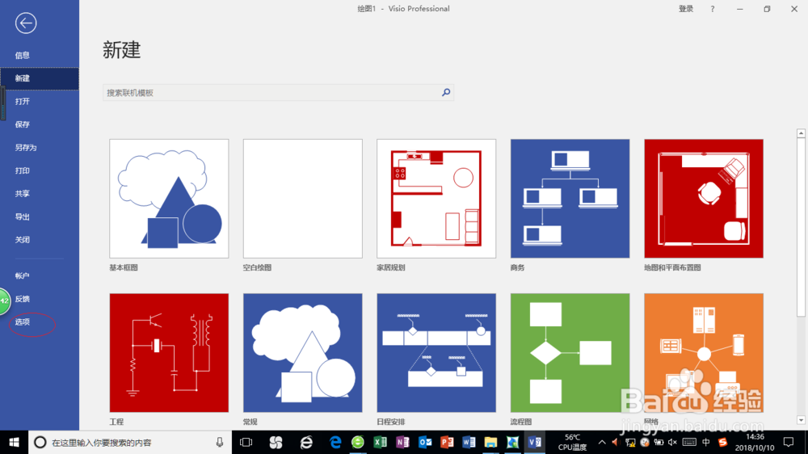
Task: Open Microsoft Edge from the taskbar
Action: click(335, 442)
